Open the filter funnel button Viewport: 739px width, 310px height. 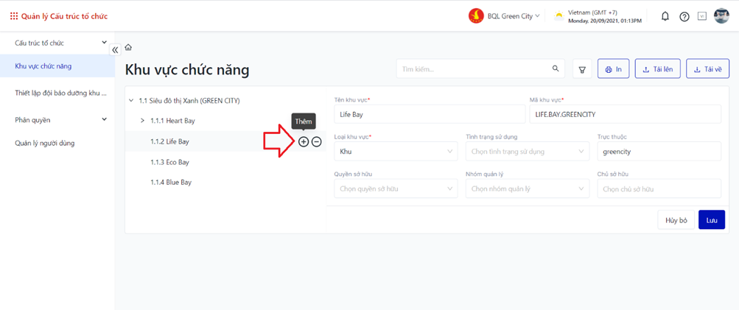coord(582,68)
